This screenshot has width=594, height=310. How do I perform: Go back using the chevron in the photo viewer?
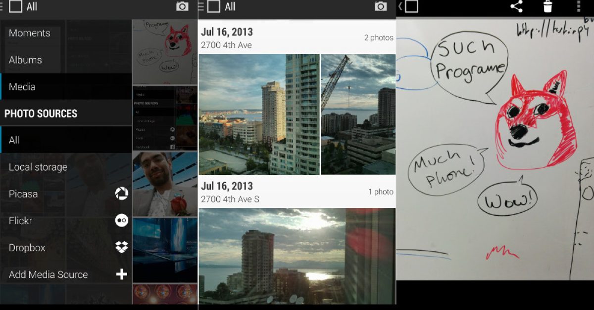coord(400,6)
